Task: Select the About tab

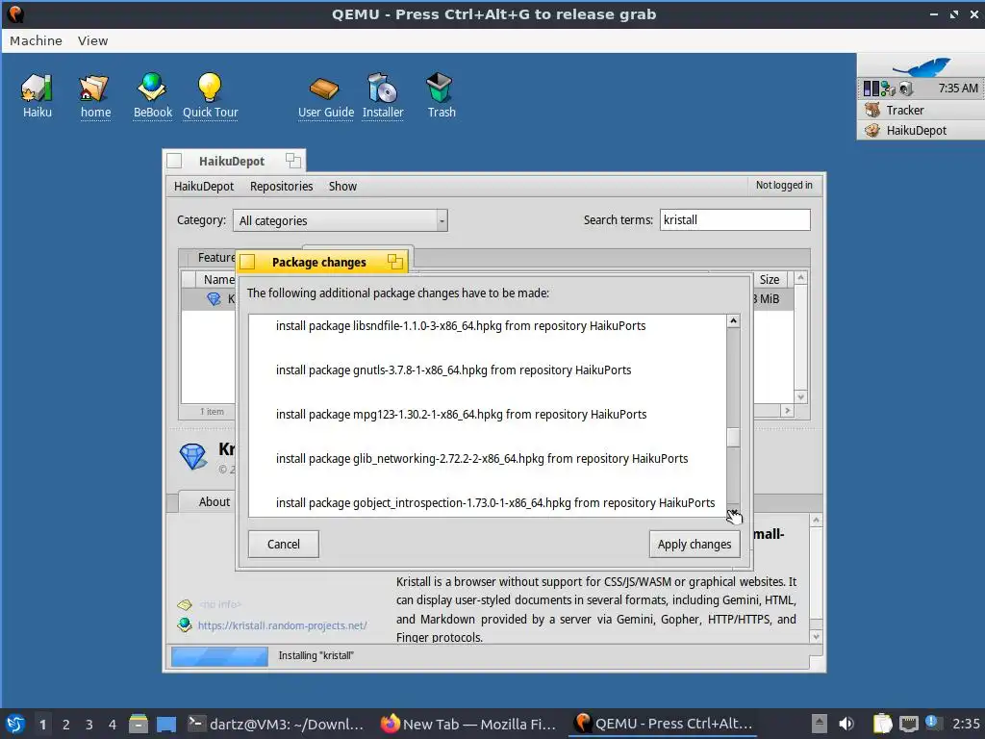Action: 215,501
